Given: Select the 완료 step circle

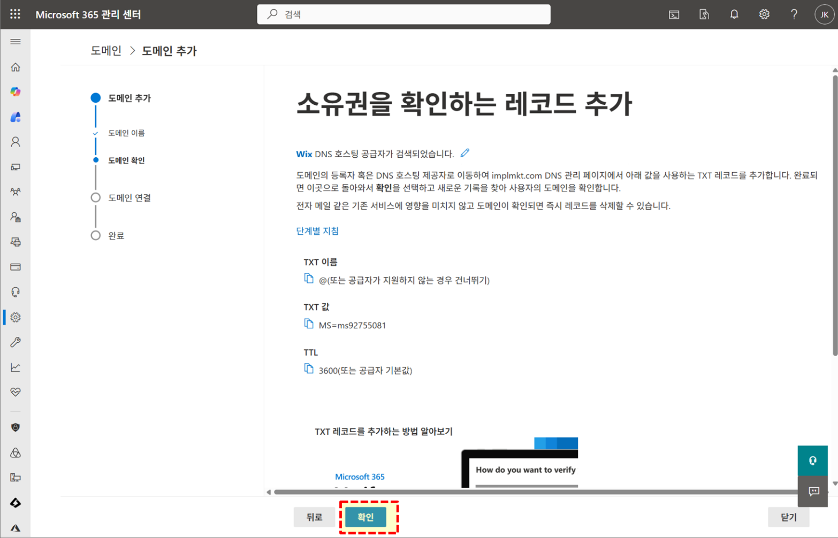Looking at the screenshot, I should 96,235.
